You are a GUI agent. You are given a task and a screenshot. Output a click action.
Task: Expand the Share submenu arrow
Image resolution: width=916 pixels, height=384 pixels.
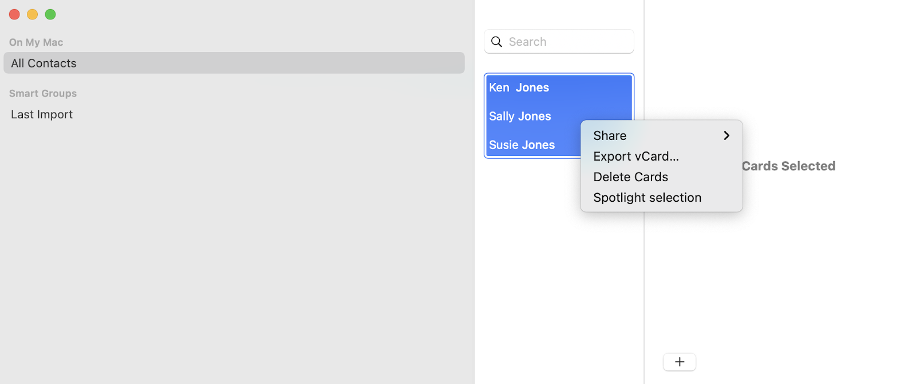(727, 135)
